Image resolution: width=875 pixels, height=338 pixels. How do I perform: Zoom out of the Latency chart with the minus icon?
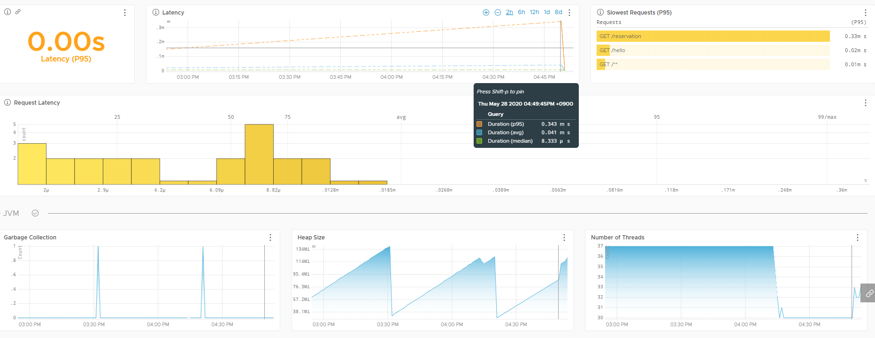pyautogui.click(x=498, y=12)
